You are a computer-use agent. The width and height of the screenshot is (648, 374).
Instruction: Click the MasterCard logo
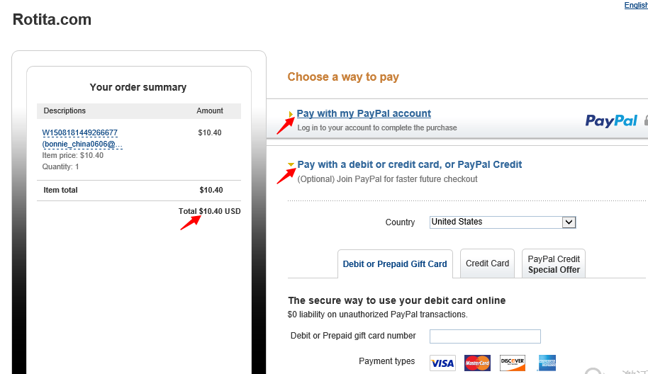(477, 363)
